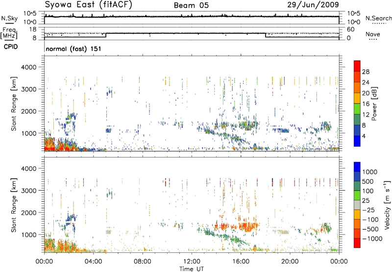Viewport: 392px width, 272px height.
Task: Select the 'N.Sky' legend label
Action: click(9, 18)
